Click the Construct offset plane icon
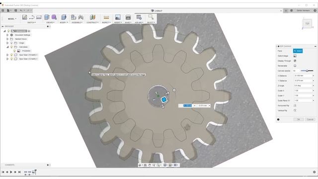Viewport: 318px width, 179px height. (x=92, y=17)
